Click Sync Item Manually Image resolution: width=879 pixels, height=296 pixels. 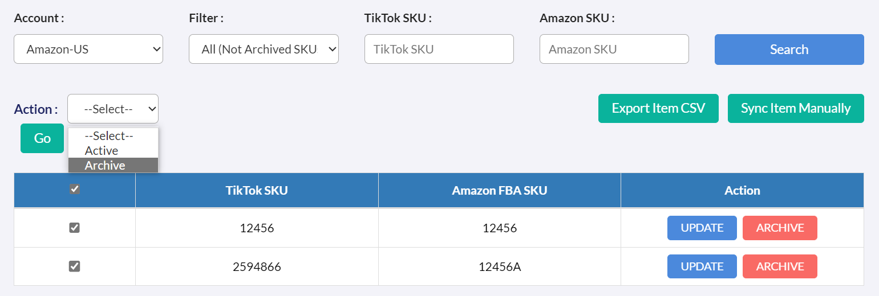[796, 108]
